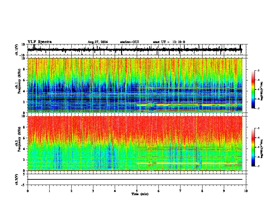Click the "-3" label on ch.2 color bar
This screenshot has height=214, width=277.
pyautogui.click(x=258, y=128)
